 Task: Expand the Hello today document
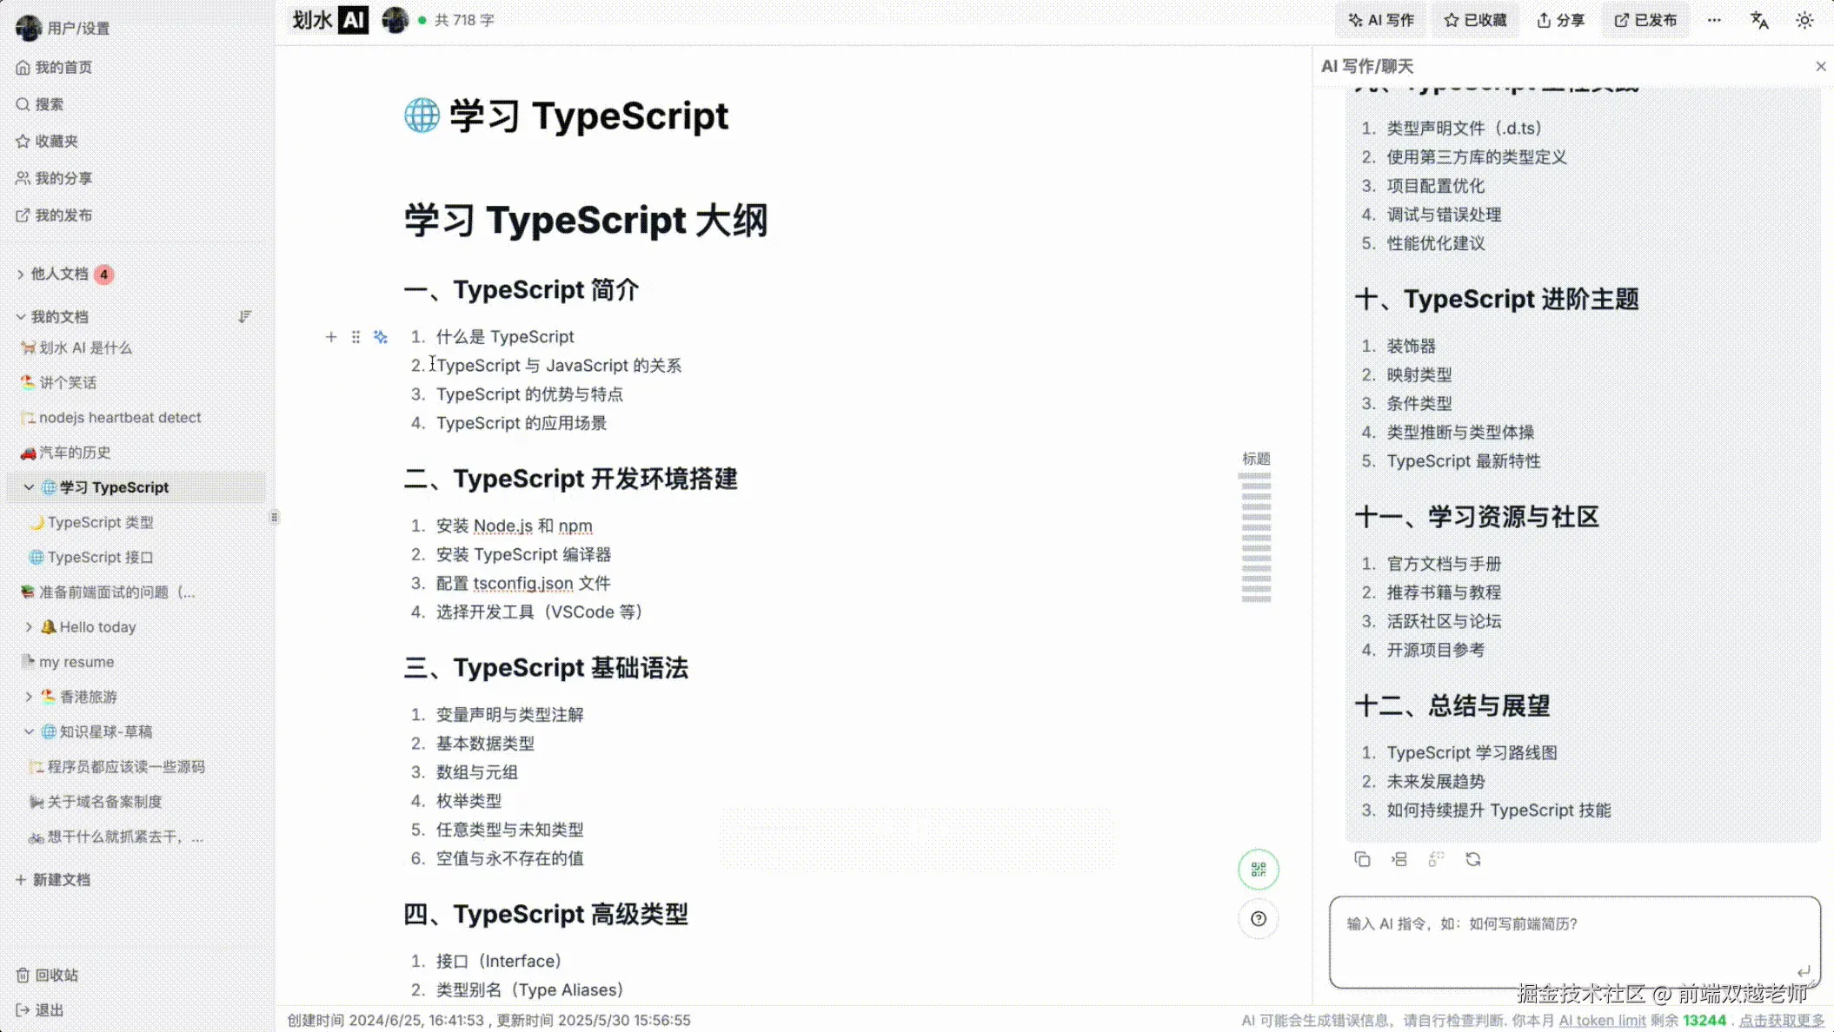(29, 627)
